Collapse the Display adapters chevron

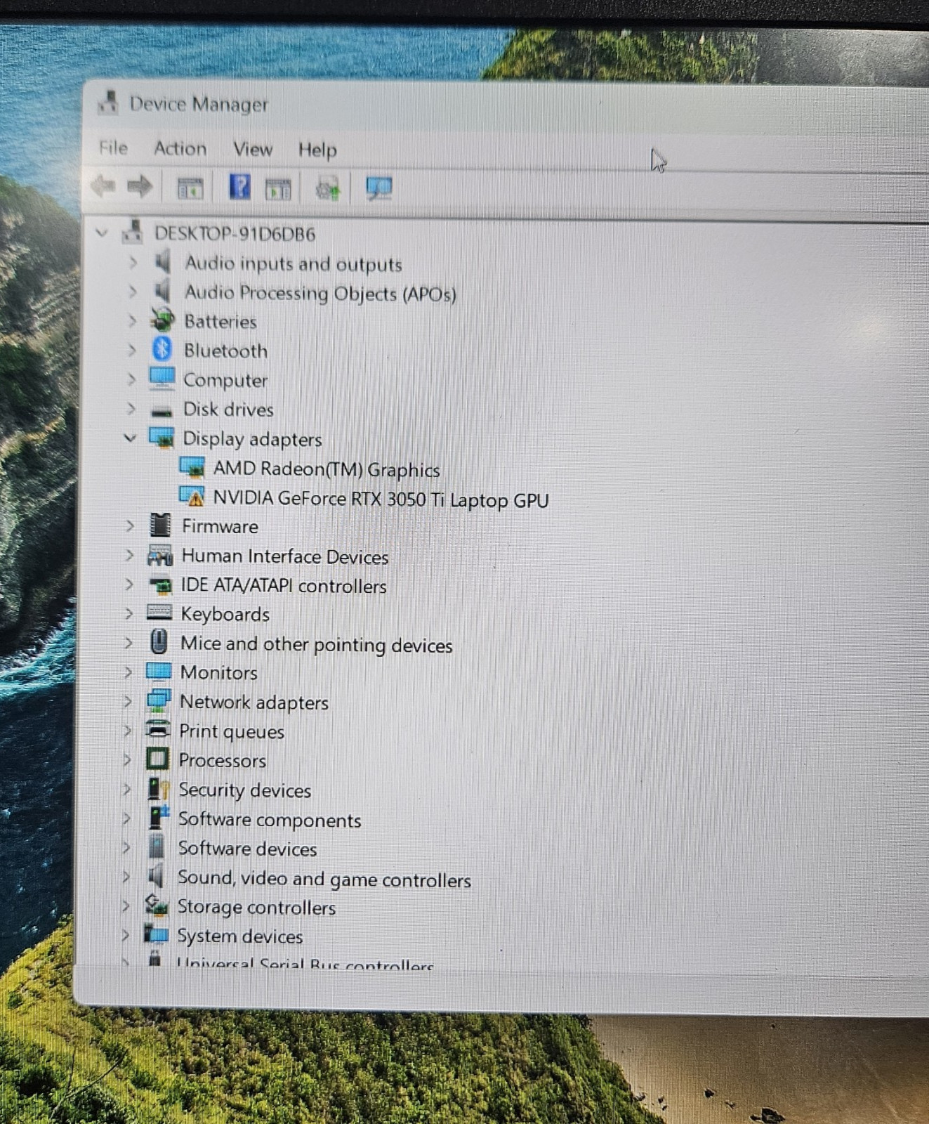(130, 438)
